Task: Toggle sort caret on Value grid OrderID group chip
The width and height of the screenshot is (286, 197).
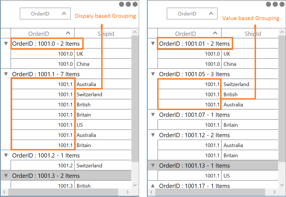Action: coord(211,14)
